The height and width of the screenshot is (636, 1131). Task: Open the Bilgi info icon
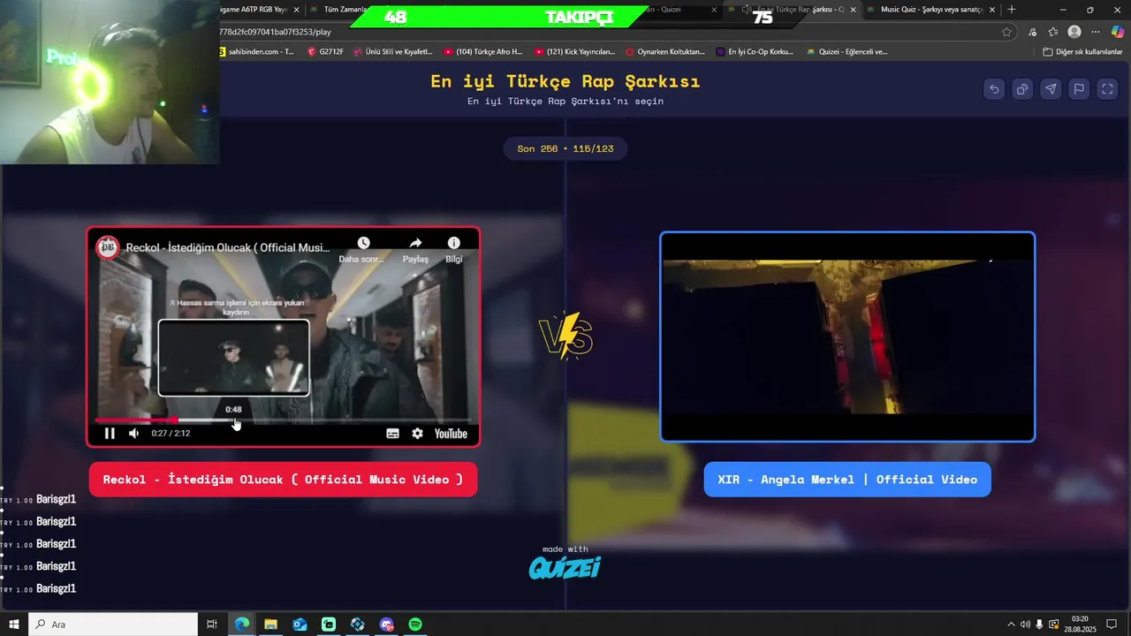453,243
